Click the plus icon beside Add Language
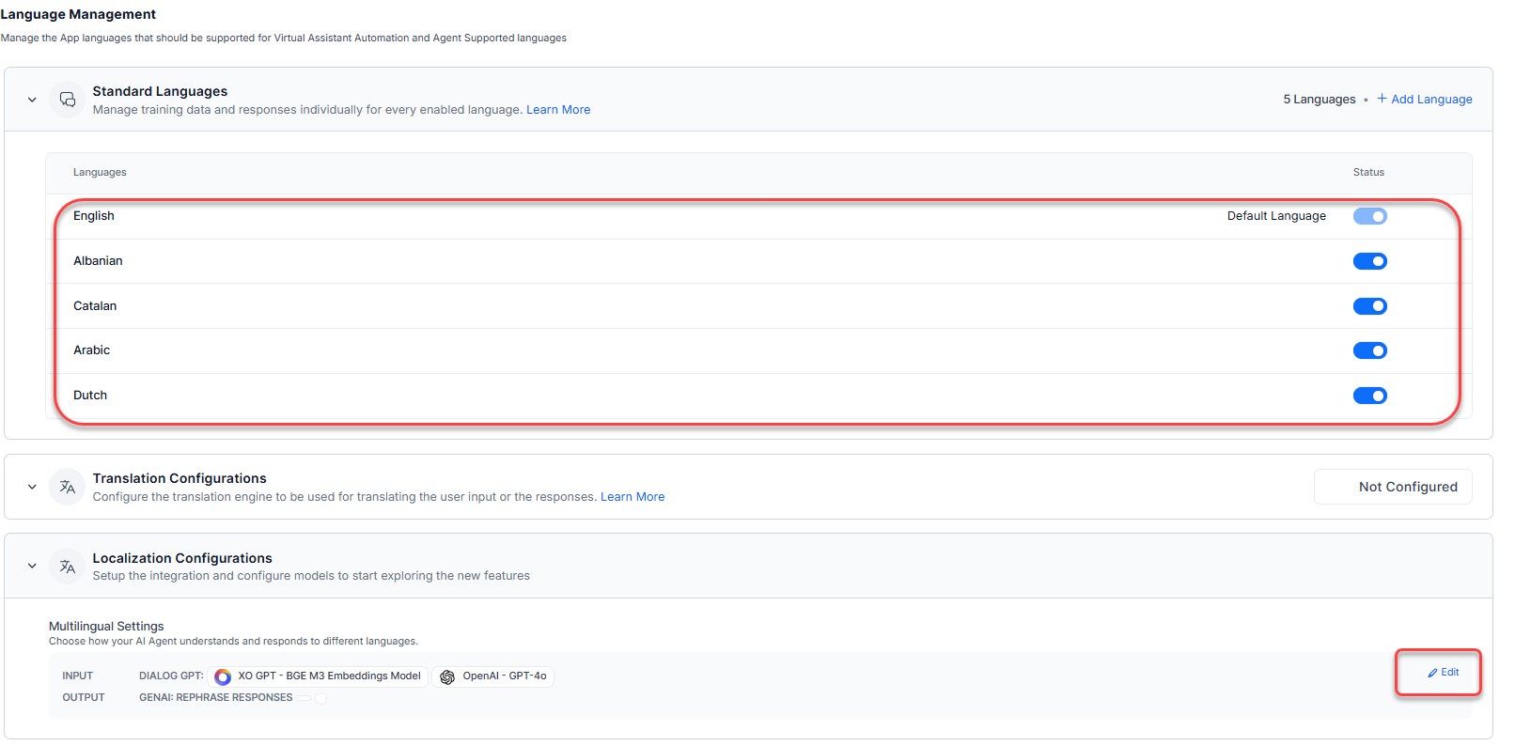 (1382, 99)
